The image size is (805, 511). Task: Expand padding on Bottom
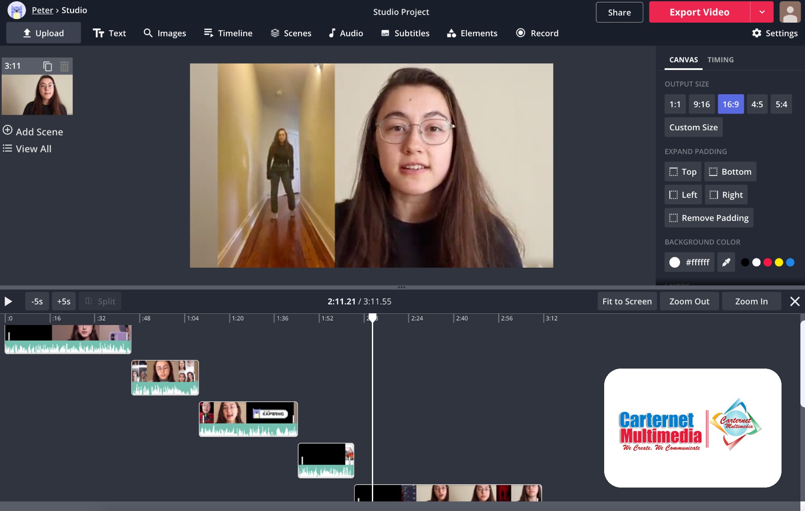pyautogui.click(x=730, y=172)
